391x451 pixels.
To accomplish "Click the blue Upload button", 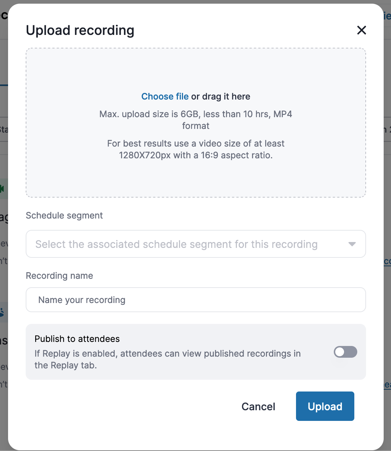I will coord(325,406).
